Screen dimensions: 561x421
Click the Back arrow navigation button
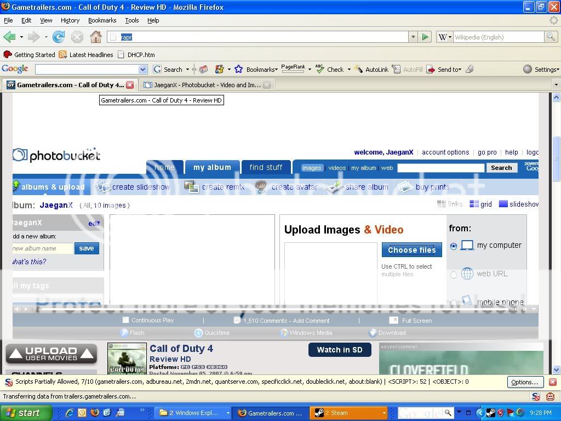point(10,37)
